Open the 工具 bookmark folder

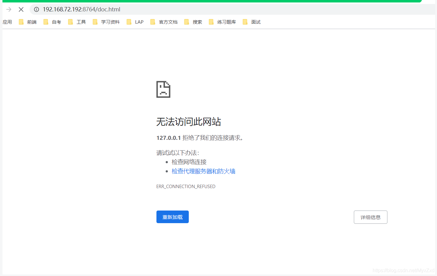pyautogui.click(x=77, y=22)
